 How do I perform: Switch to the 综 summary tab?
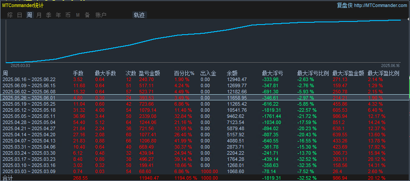[10, 15]
